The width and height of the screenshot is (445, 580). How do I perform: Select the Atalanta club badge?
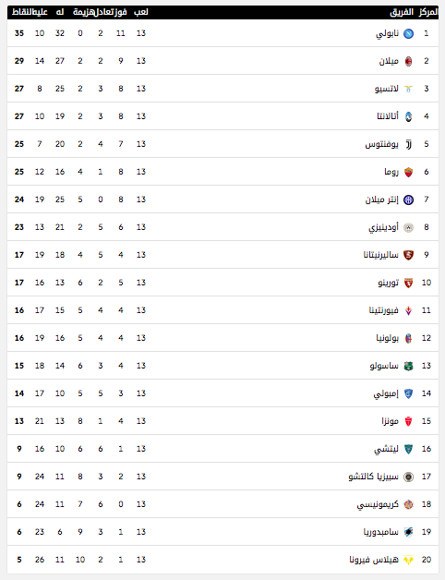[x=408, y=116]
